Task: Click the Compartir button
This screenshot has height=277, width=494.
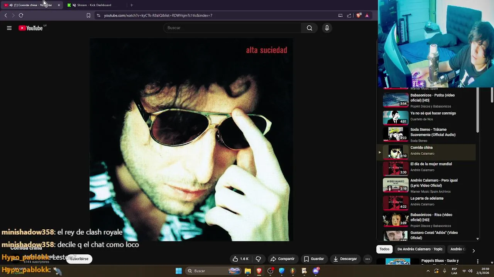Action: click(x=283, y=259)
